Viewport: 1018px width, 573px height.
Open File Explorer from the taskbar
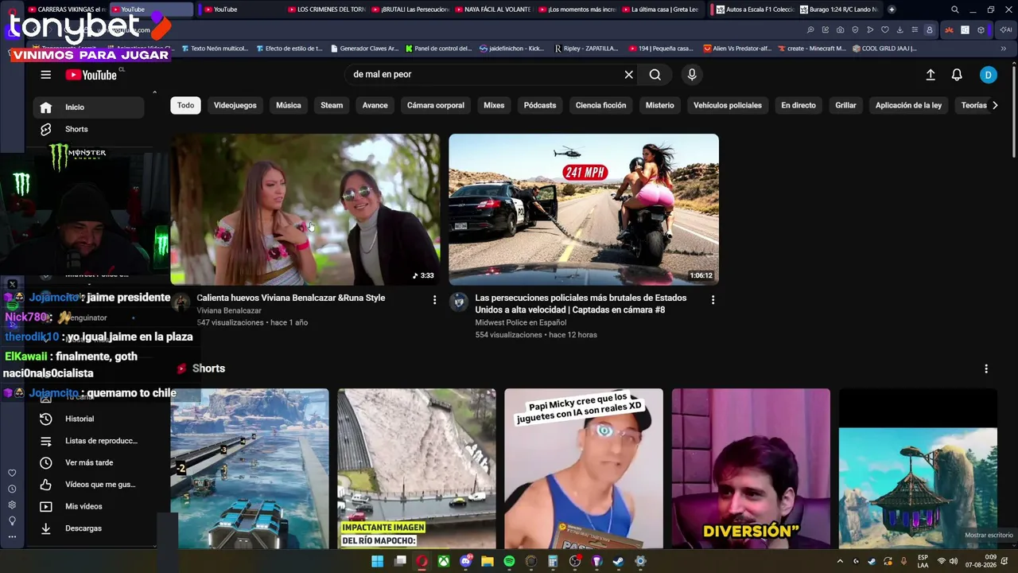(x=487, y=561)
